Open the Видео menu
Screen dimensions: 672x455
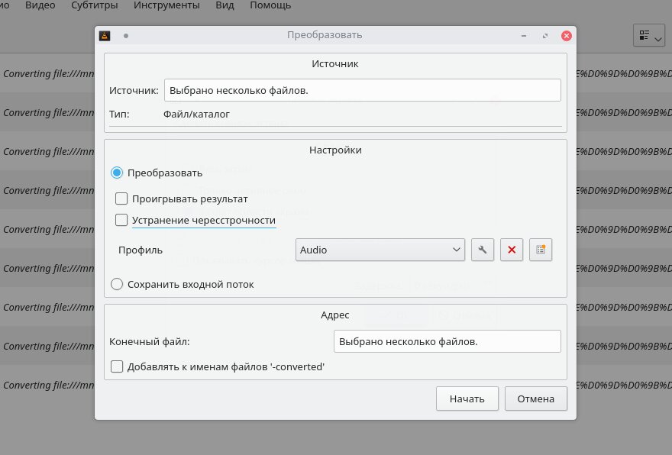pos(40,5)
